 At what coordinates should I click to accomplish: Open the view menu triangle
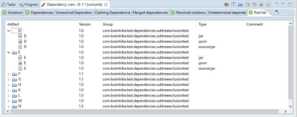click(x=277, y=3)
